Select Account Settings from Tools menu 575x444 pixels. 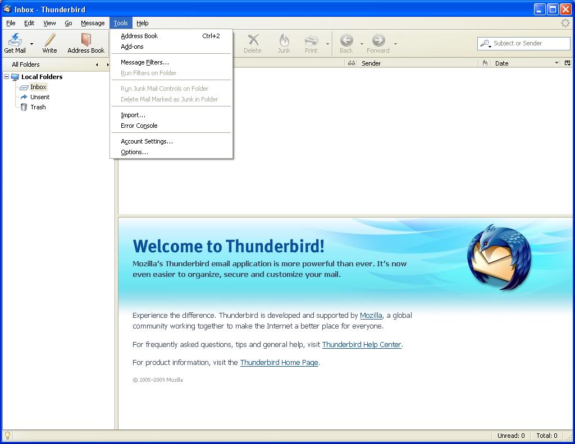(147, 141)
